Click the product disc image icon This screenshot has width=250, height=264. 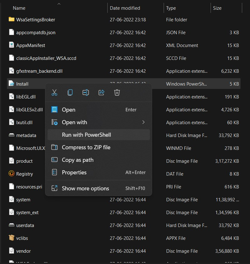coord(12,161)
